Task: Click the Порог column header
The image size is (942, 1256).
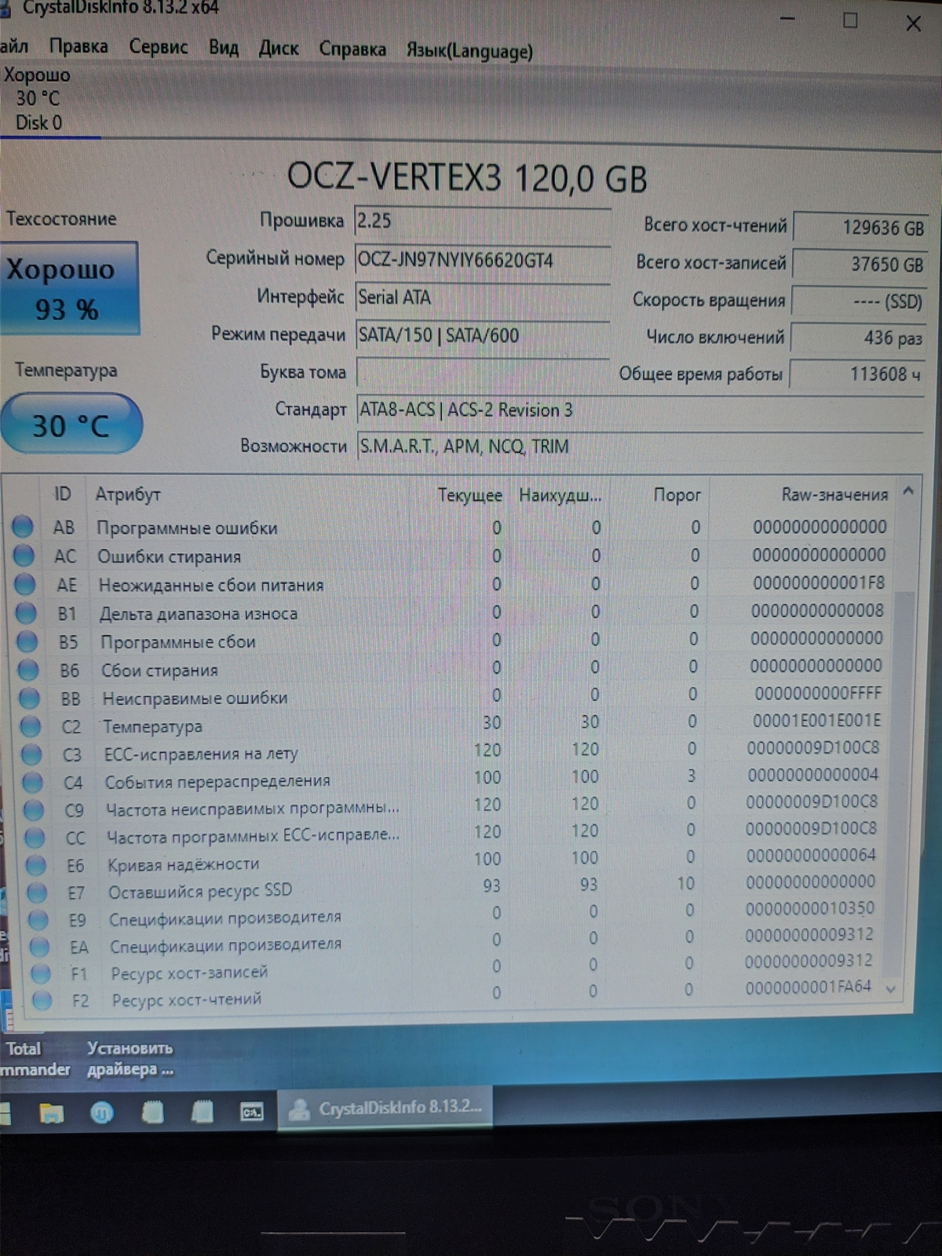Action: (677, 495)
